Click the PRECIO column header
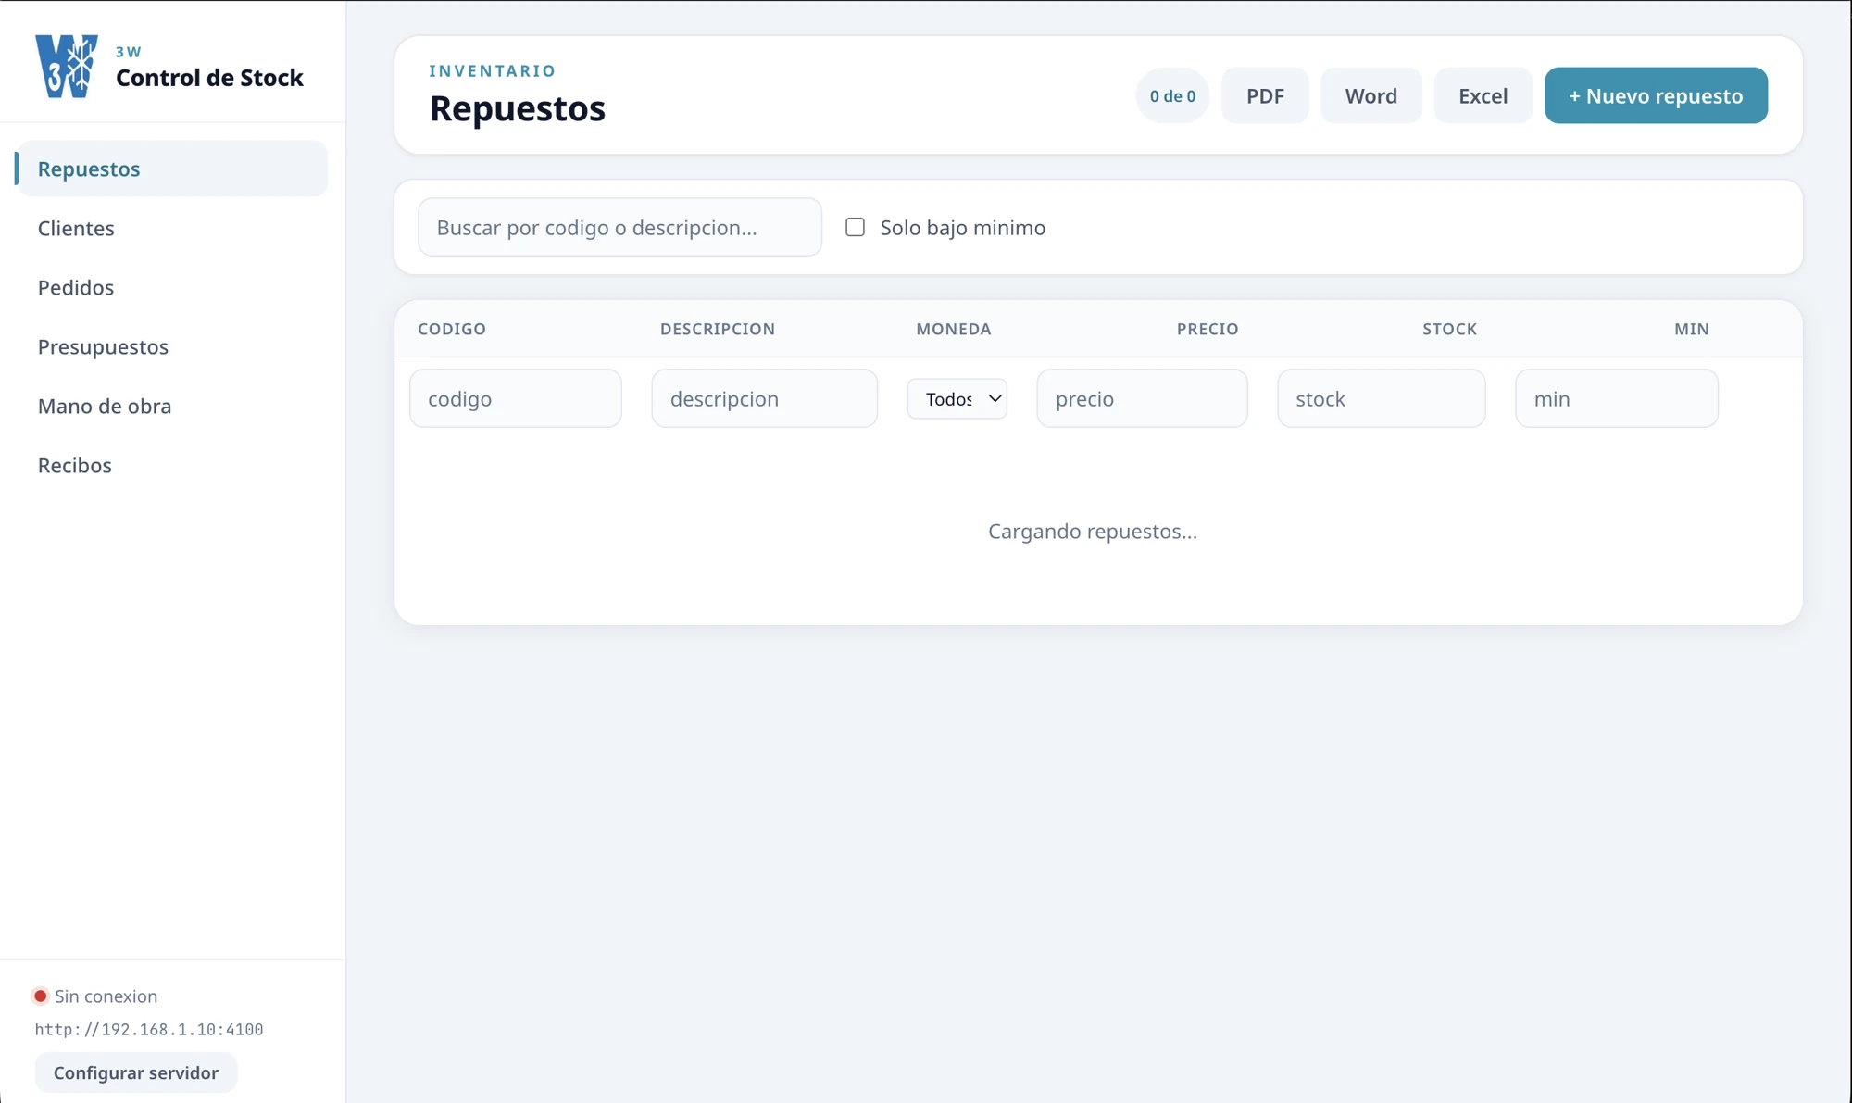The image size is (1852, 1103). coord(1208,329)
